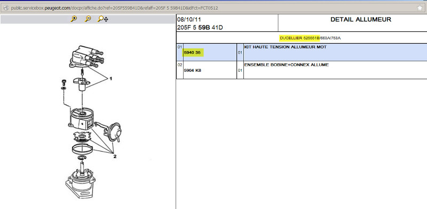Click the highlighted DUCELLIER 525551B header

(299, 38)
